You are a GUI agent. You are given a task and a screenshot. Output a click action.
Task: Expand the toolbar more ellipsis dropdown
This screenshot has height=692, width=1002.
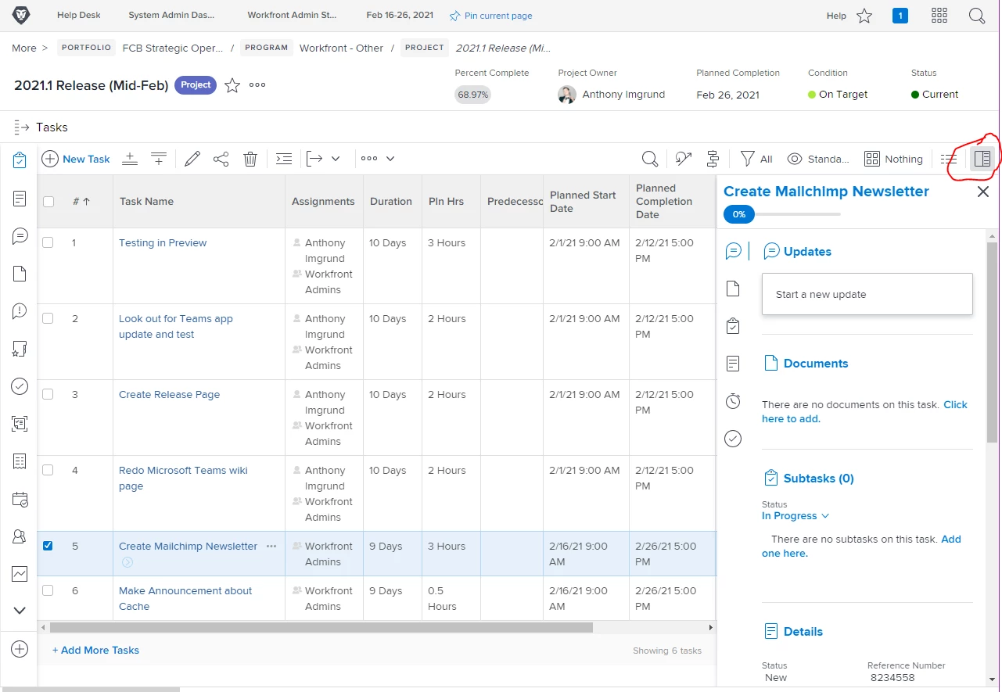[x=378, y=159]
